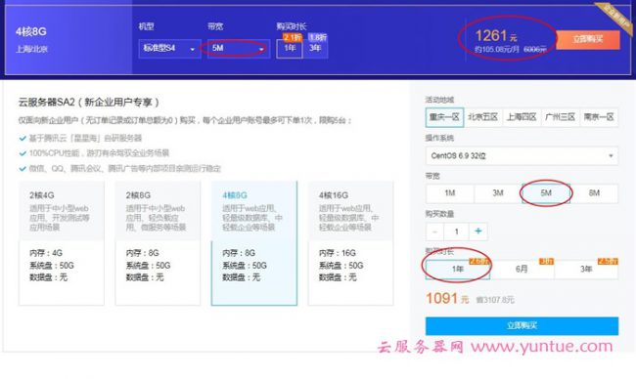
Task: Select the 4核8G server configuration card
Action: 254,243
